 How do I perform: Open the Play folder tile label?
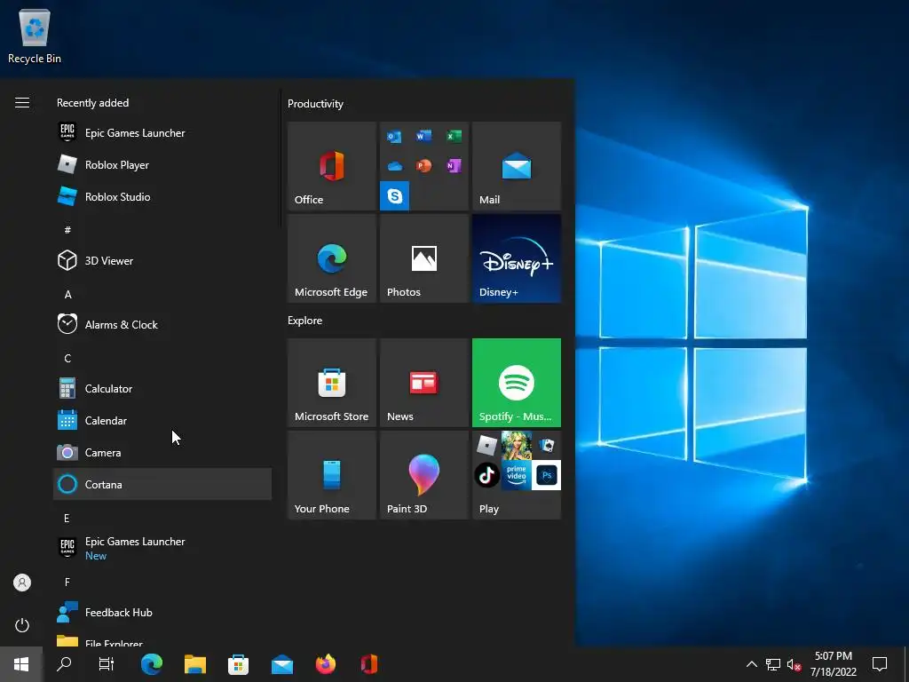pyautogui.click(x=489, y=509)
